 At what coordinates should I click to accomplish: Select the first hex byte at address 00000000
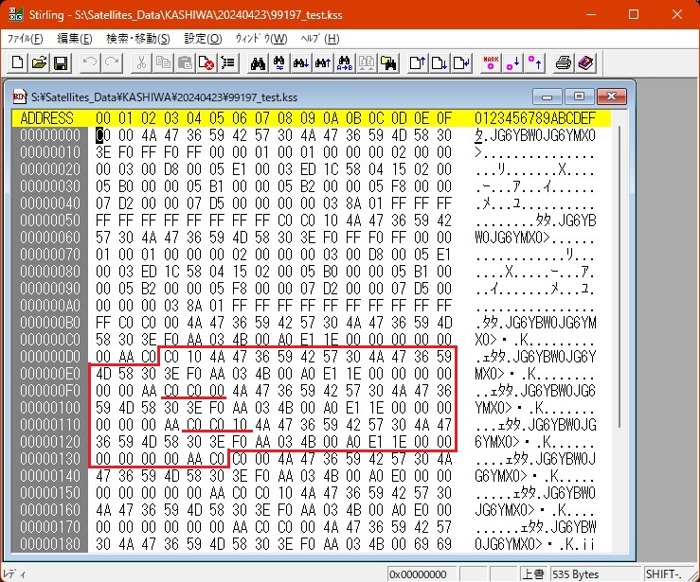102,135
